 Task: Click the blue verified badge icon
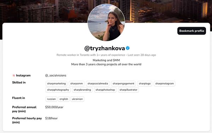click(128, 48)
